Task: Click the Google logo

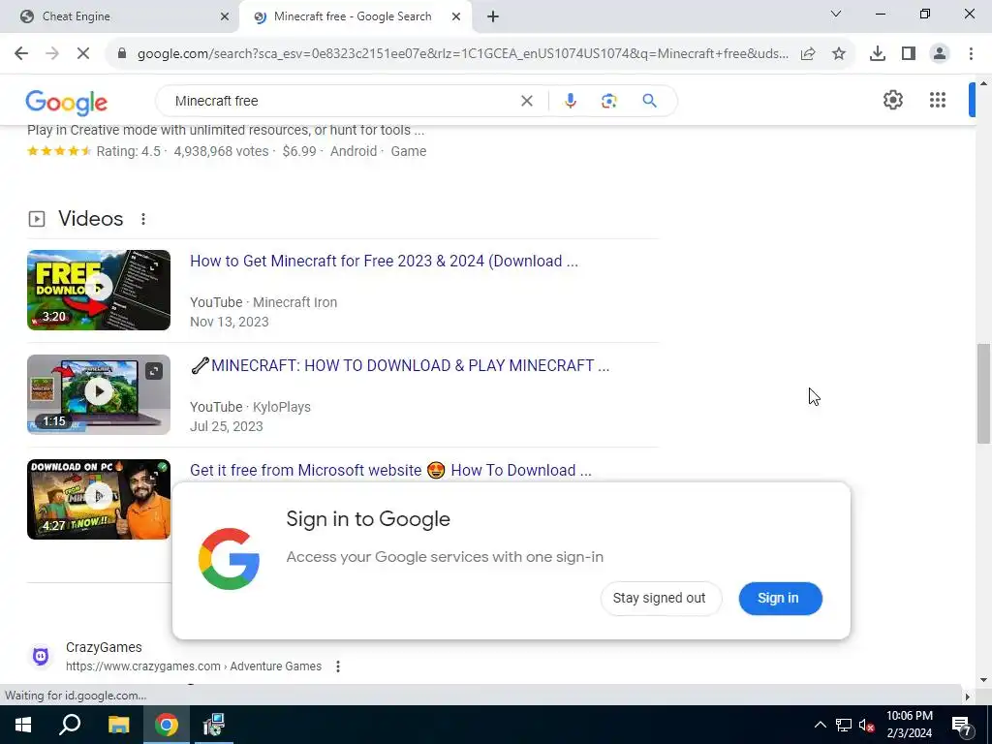Action: point(67,103)
